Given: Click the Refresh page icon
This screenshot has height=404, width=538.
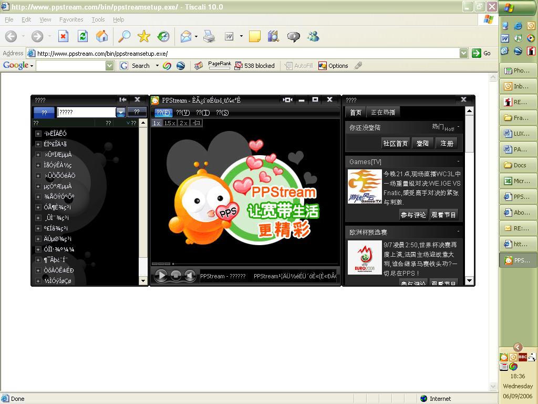Looking at the screenshot, I should tap(82, 36).
